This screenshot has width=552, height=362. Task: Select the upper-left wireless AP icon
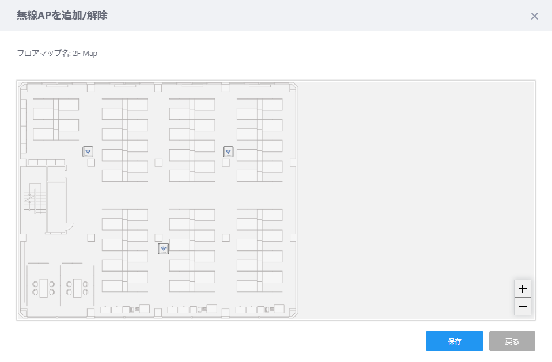click(x=88, y=151)
